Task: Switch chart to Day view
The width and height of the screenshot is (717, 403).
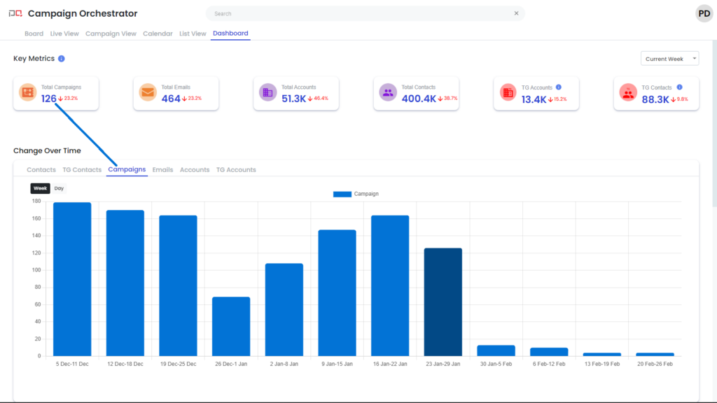Action: [59, 188]
